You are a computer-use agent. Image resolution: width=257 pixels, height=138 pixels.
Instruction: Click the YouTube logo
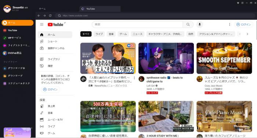tap(55, 25)
